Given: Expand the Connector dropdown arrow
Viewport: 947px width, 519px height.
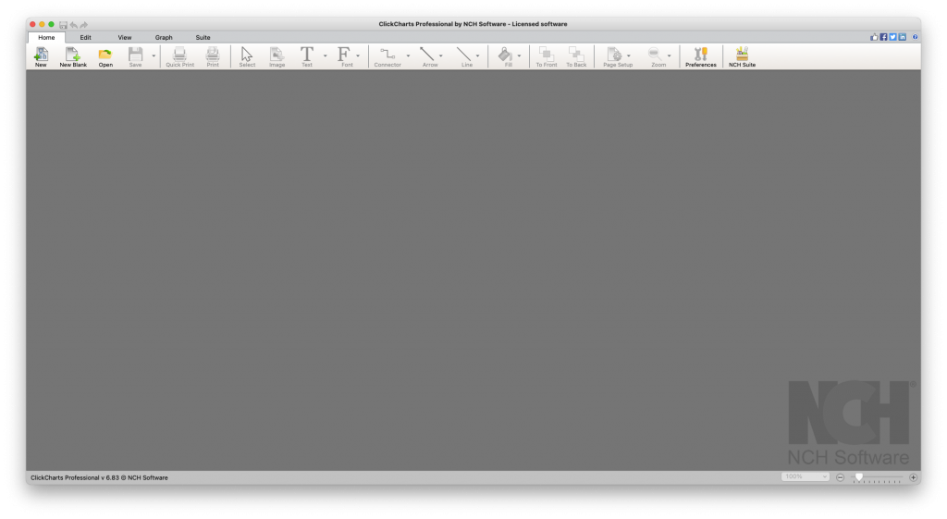Looking at the screenshot, I should tap(408, 56).
